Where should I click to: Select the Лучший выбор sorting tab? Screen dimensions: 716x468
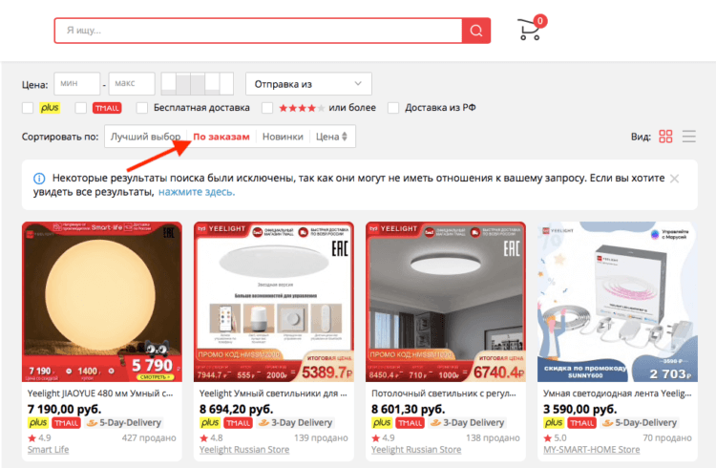pos(146,137)
